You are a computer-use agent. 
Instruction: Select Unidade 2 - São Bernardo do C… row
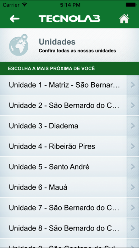(69, 105)
